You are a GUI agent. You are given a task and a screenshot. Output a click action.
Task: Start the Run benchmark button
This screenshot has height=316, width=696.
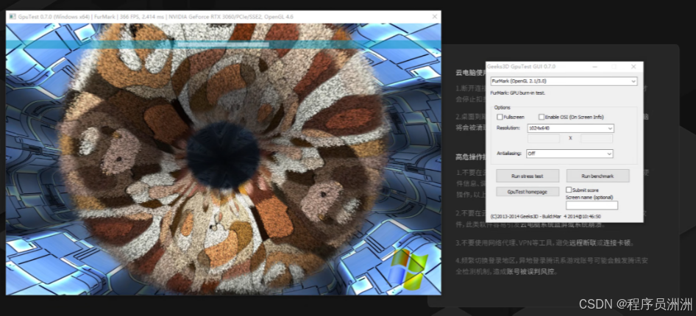point(597,176)
